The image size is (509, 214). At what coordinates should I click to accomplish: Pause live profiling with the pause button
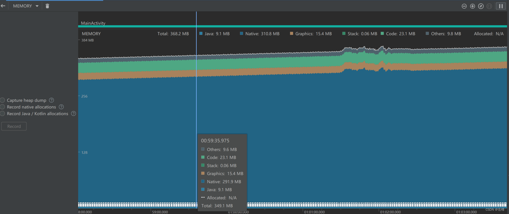click(x=501, y=6)
